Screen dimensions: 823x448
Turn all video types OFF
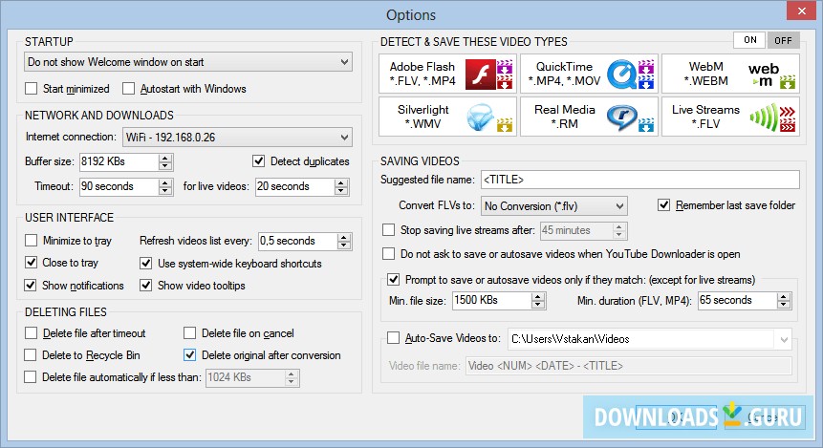(783, 40)
